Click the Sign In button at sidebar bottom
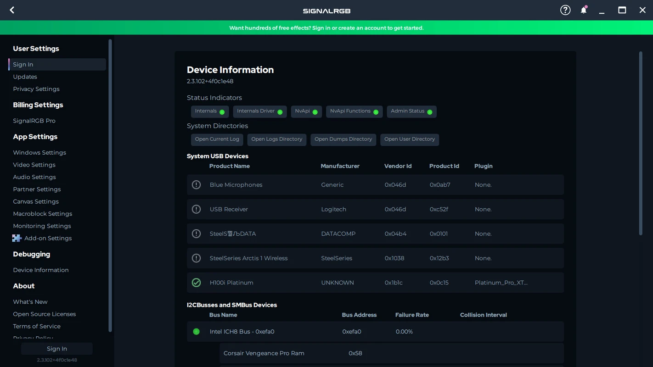Viewport: 653px width, 367px height. coord(57,349)
